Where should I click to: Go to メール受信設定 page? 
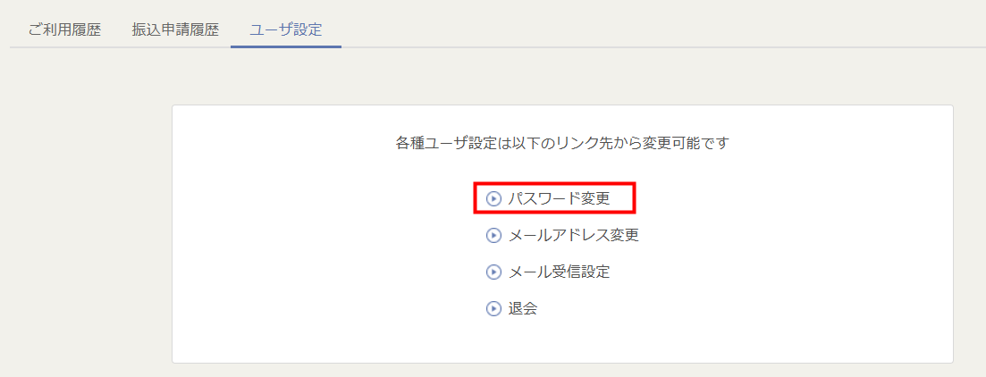(559, 272)
